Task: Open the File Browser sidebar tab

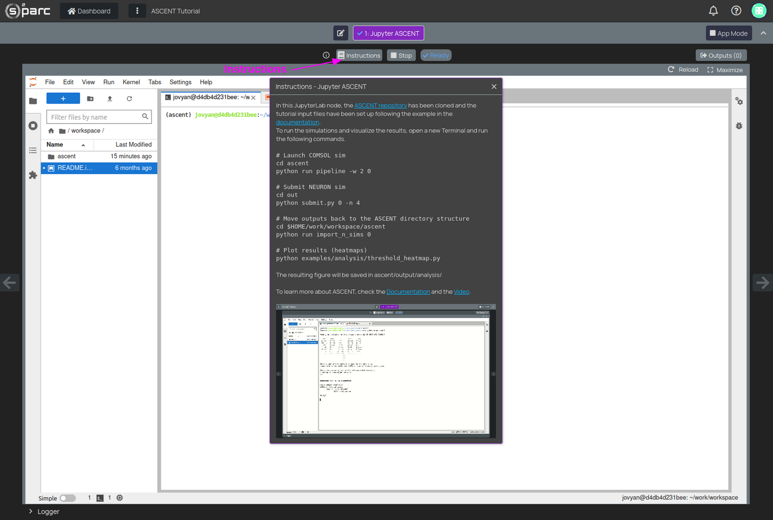Action: point(33,101)
